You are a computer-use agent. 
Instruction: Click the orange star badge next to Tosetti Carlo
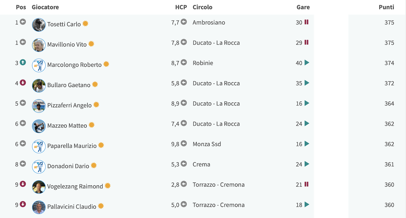coord(85,23)
